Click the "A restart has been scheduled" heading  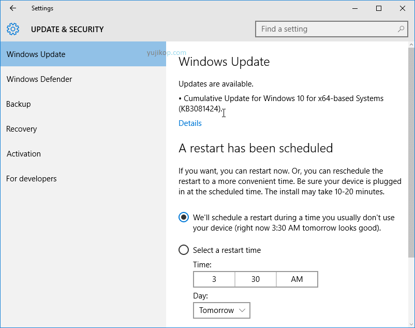256,148
